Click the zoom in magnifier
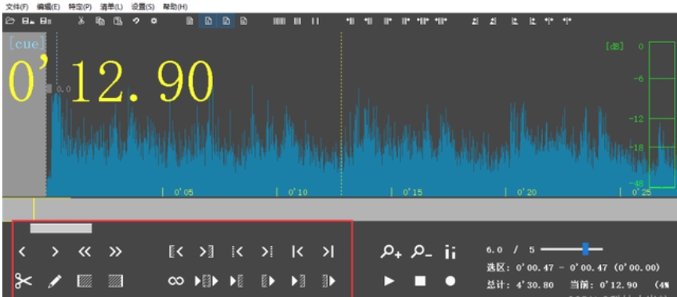The height and width of the screenshot is (297, 677). 391,252
